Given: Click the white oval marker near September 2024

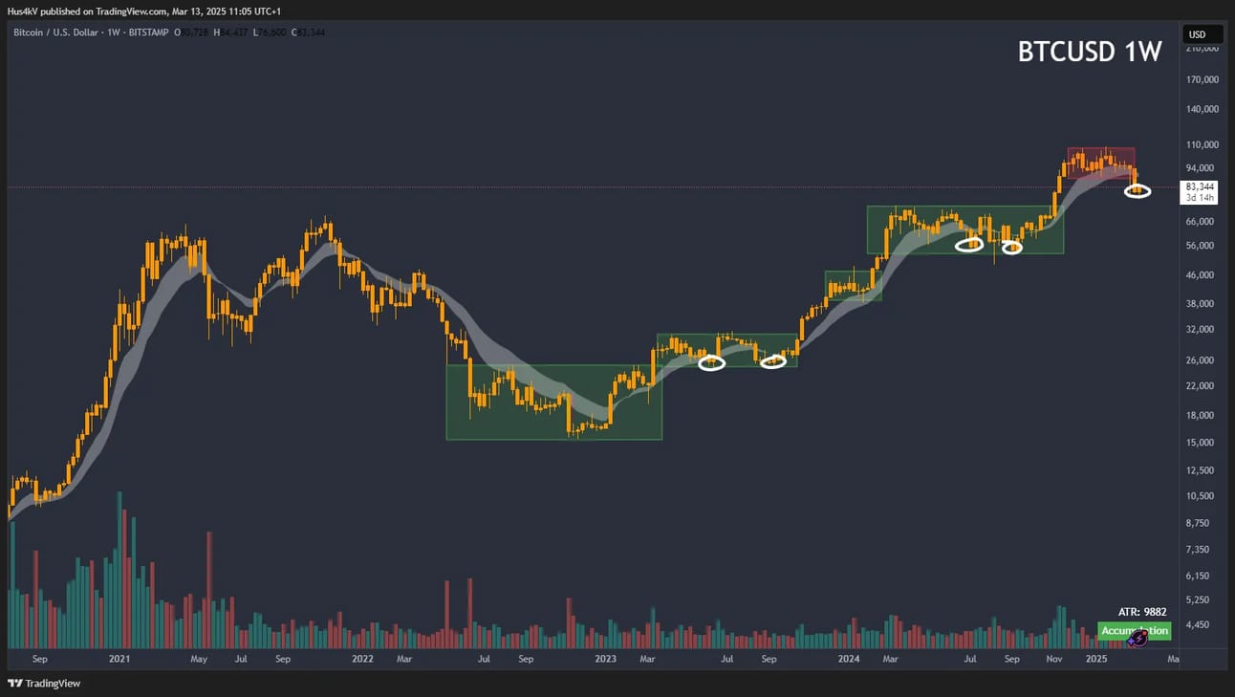Looking at the screenshot, I should (1011, 248).
